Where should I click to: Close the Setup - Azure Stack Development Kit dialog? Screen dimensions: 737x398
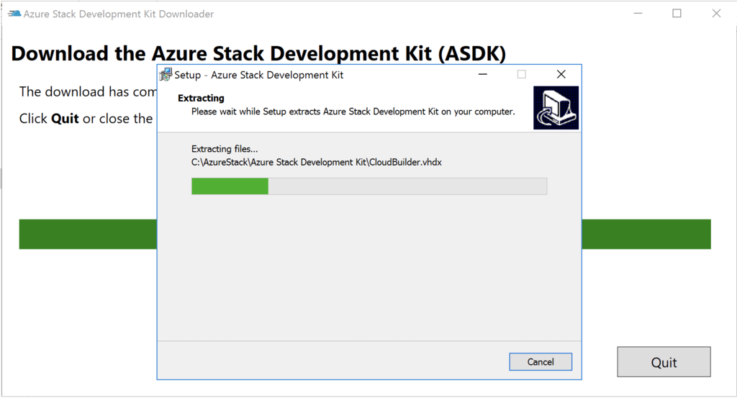[561, 75]
